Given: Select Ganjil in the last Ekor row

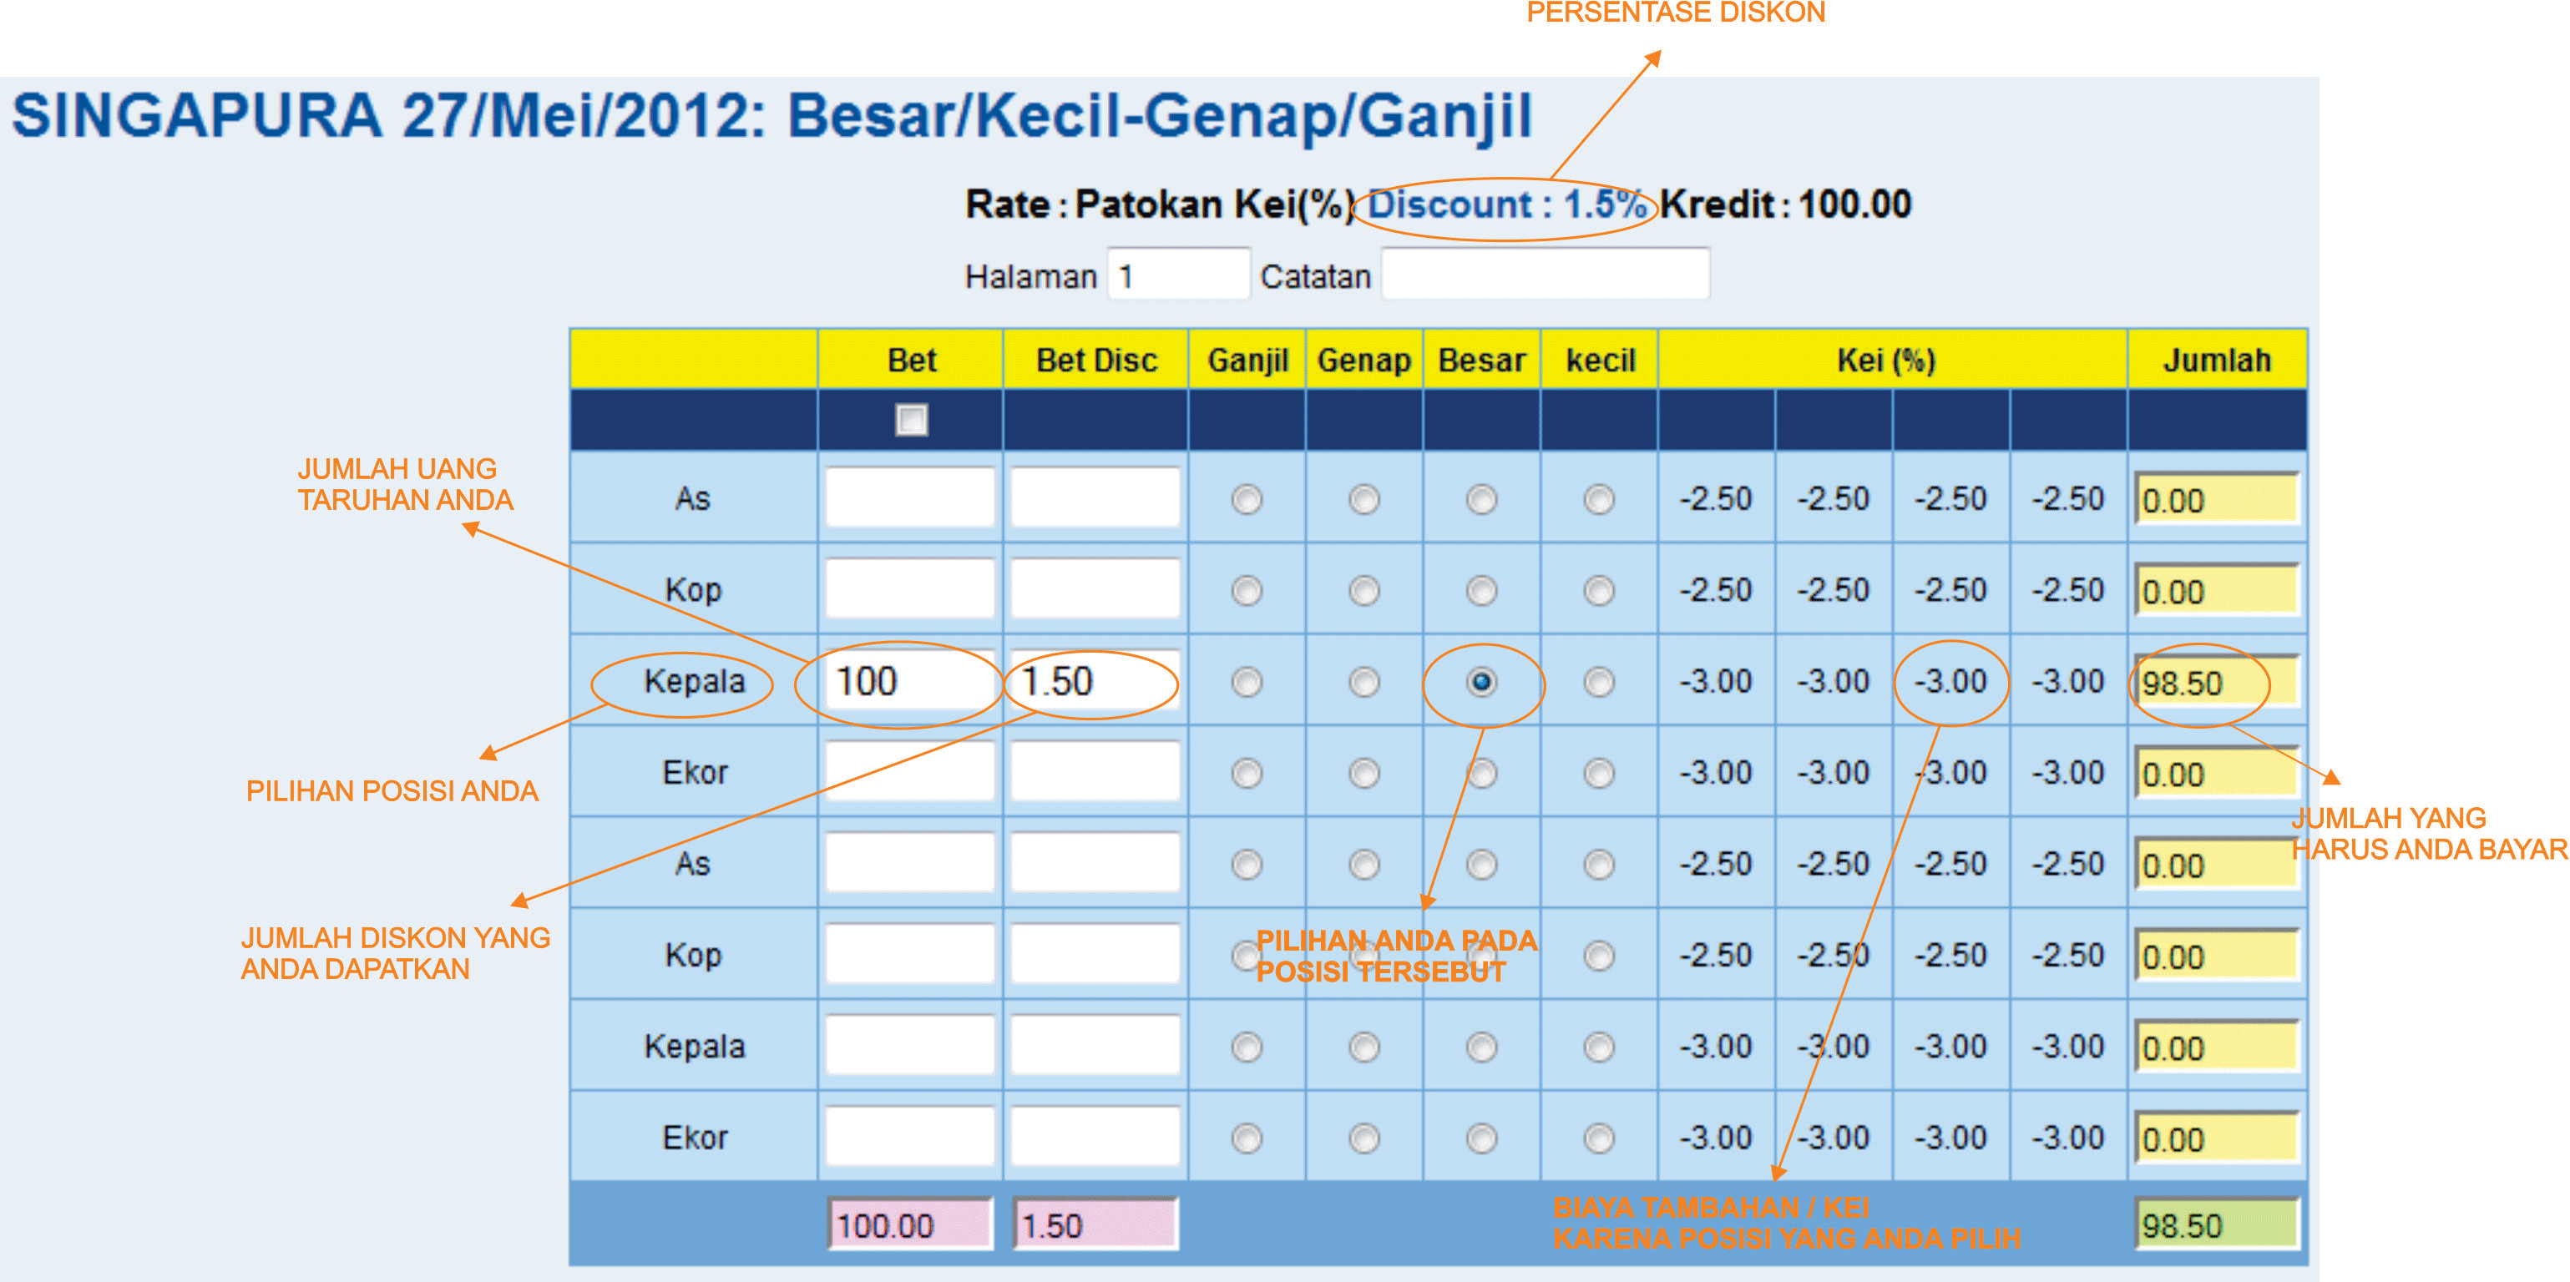Looking at the screenshot, I should coord(1246,1138).
